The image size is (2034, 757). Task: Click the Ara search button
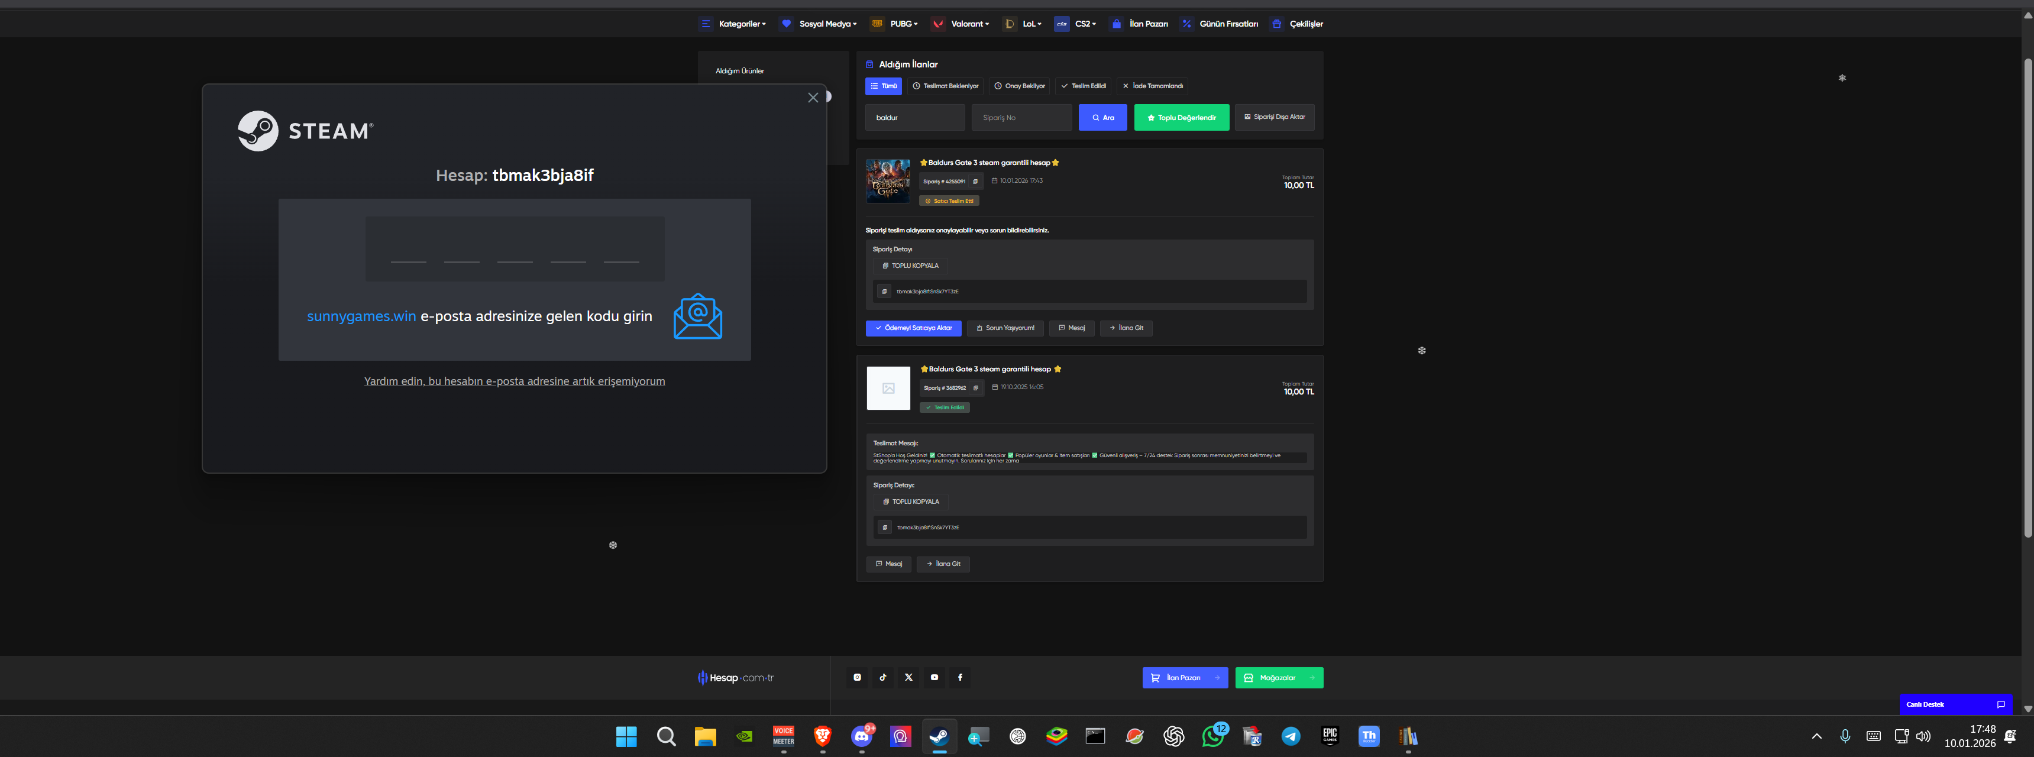[1103, 118]
